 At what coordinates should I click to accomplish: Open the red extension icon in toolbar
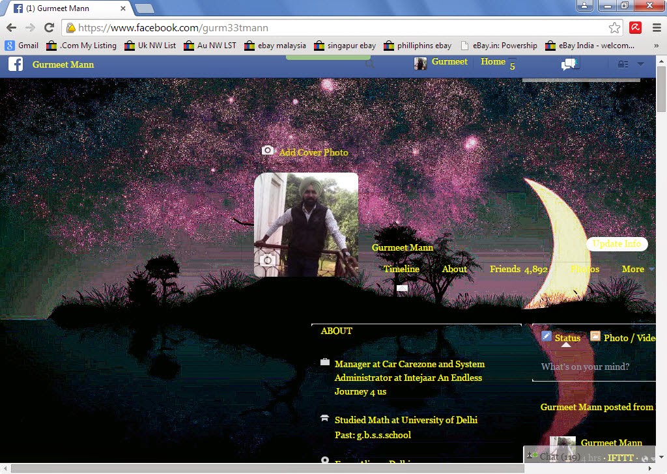click(x=636, y=27)
